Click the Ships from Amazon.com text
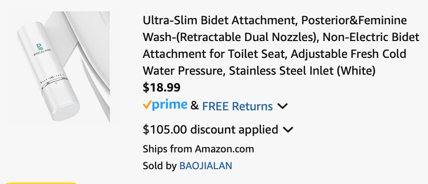This screenshot has height=184, width=428. click(x=198, y=149)
